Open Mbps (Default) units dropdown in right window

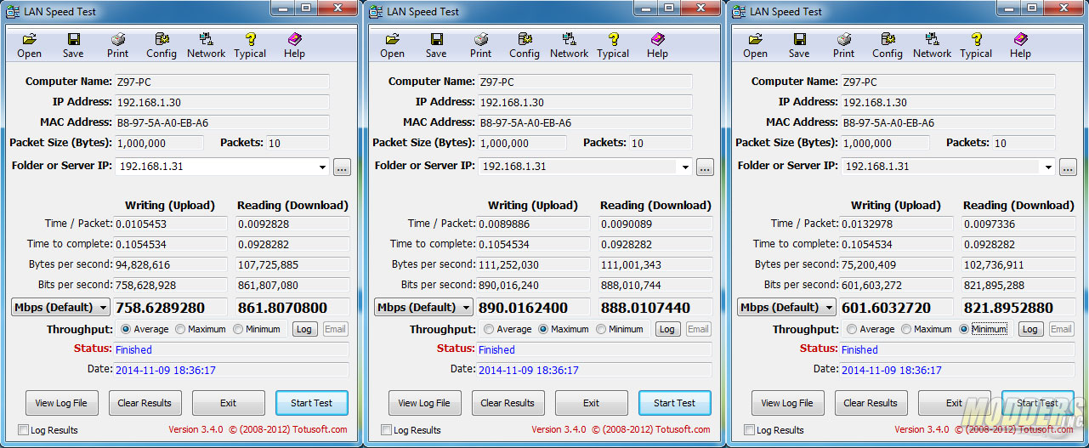[786, 307]
